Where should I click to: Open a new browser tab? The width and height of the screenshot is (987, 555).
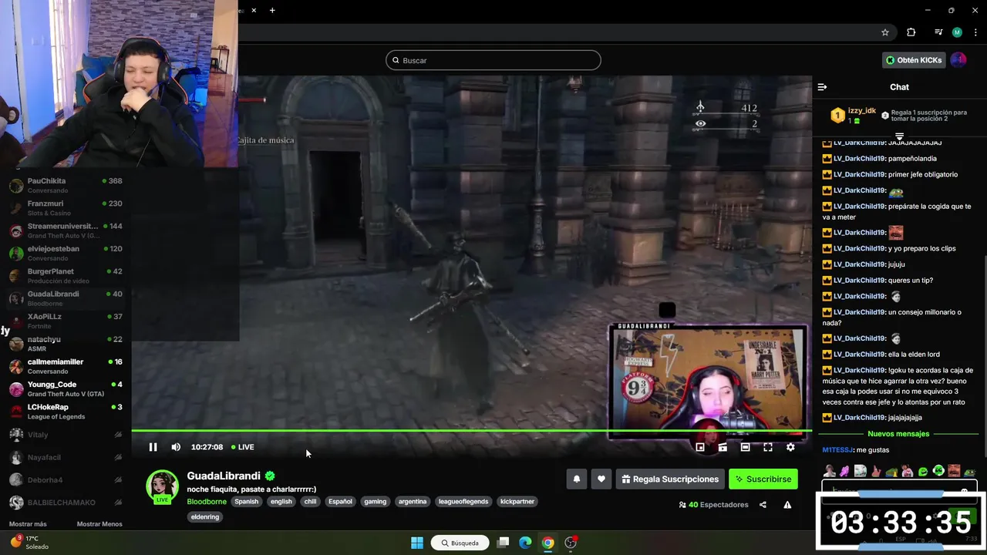click(x=272, y=10)
